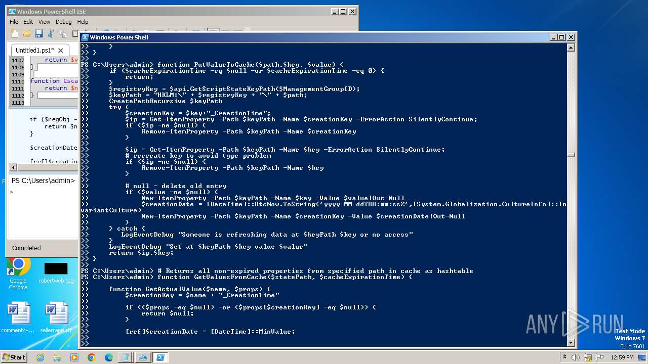The width and height of the screenshot is (648, 364).
Task: Open the File menu in PowerShell ISE
Action: pos(14,22)
